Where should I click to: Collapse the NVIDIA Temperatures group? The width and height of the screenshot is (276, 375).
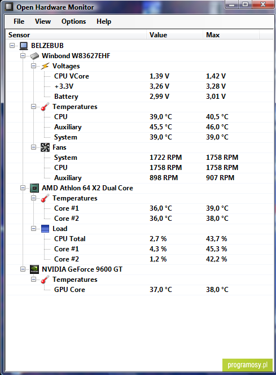pos(33,280)
